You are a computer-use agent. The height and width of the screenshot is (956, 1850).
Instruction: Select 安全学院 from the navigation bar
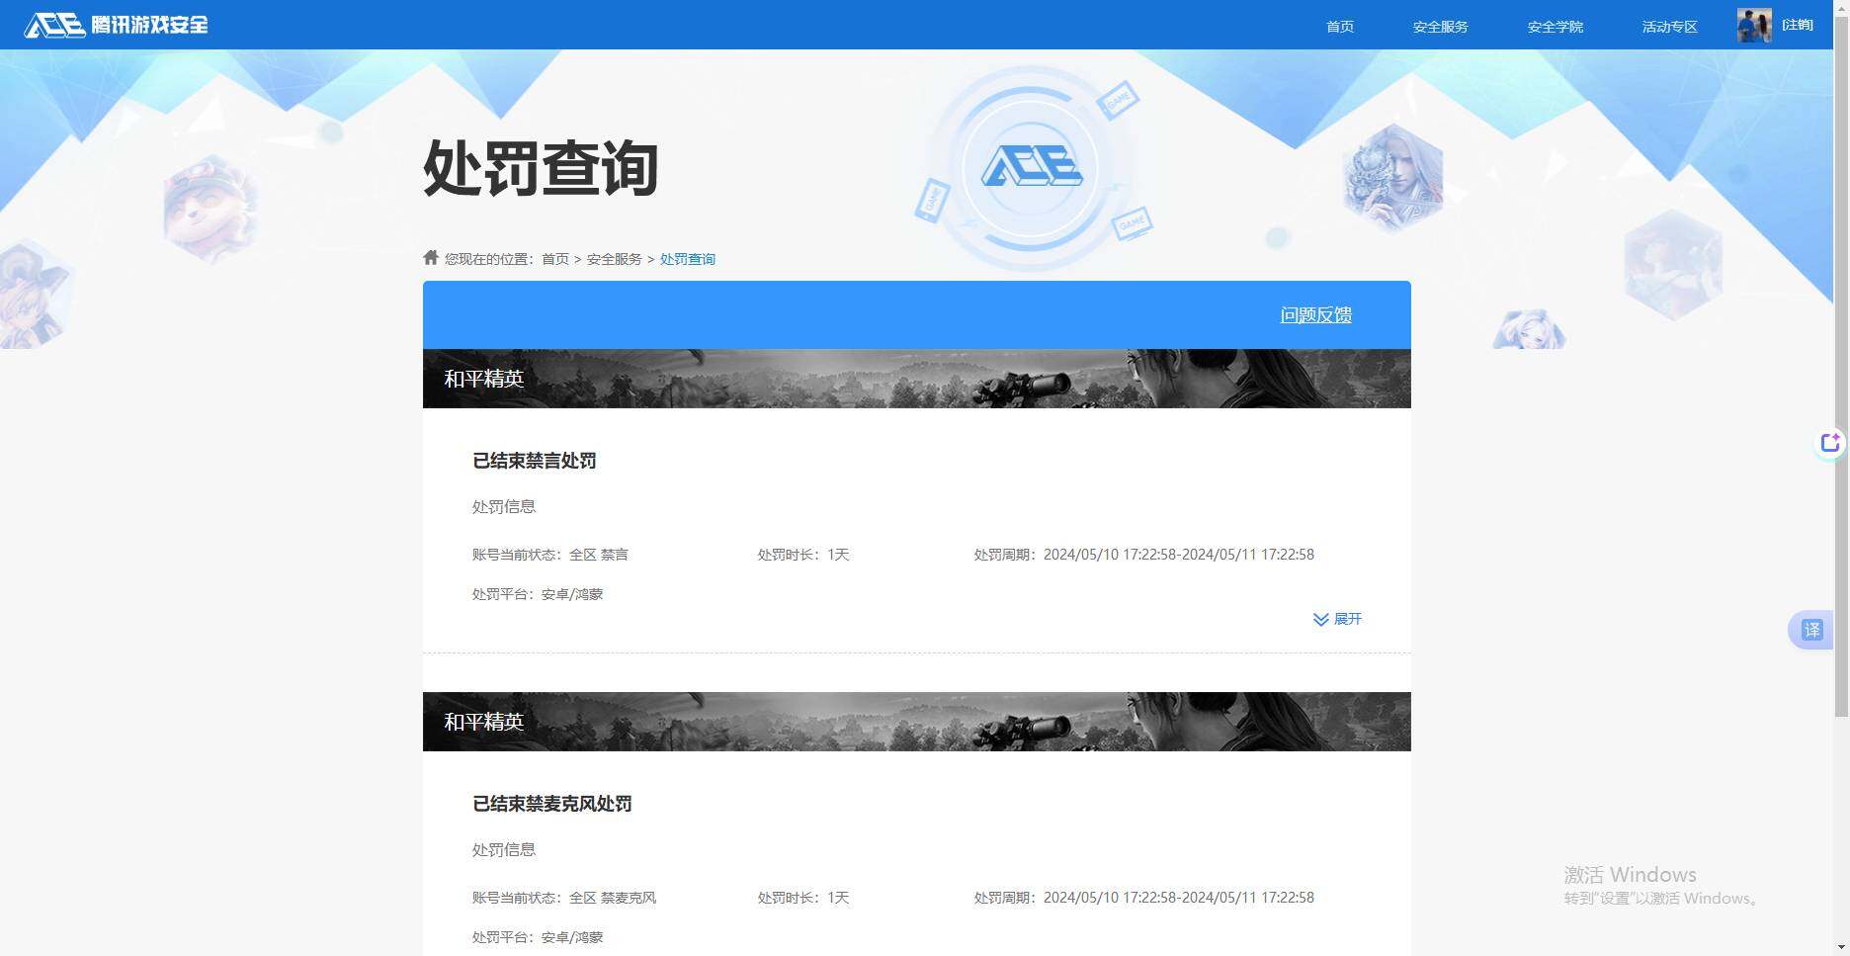[1554, 27]
